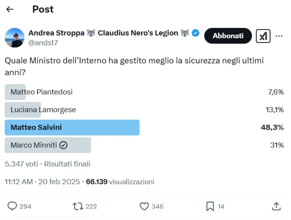291x220 pixels.
Task: Click the reply comment icon
Action: [x=12, y=206]
